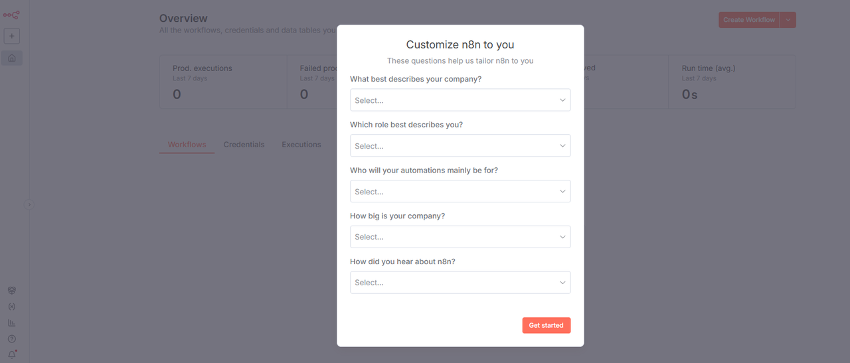Click 'These questions help us tailor' subtitle
Image resolution: width=850 pixels, height=363 pixels.
pos(460,61)
